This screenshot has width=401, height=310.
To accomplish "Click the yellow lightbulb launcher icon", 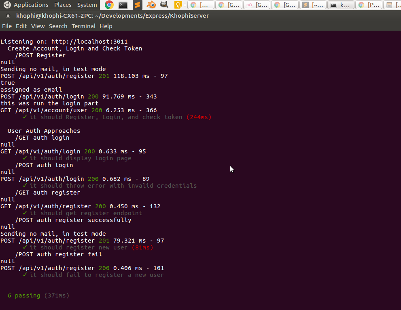I will pyautogui.click(x=177, y=5).
